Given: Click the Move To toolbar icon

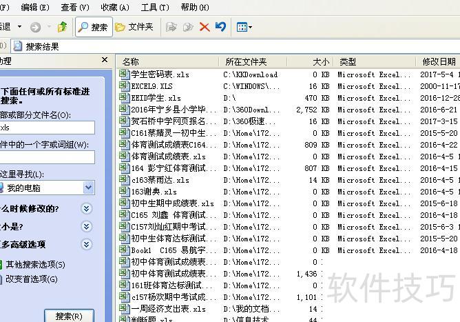Looking at the screenshot, I should (171, 27).
